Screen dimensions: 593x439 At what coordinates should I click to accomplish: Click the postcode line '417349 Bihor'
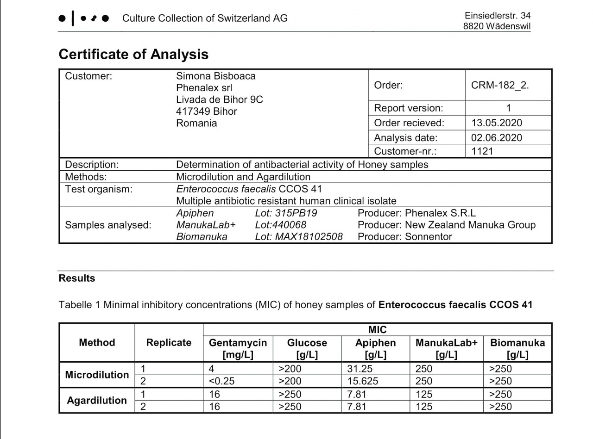tap(207, 111)
